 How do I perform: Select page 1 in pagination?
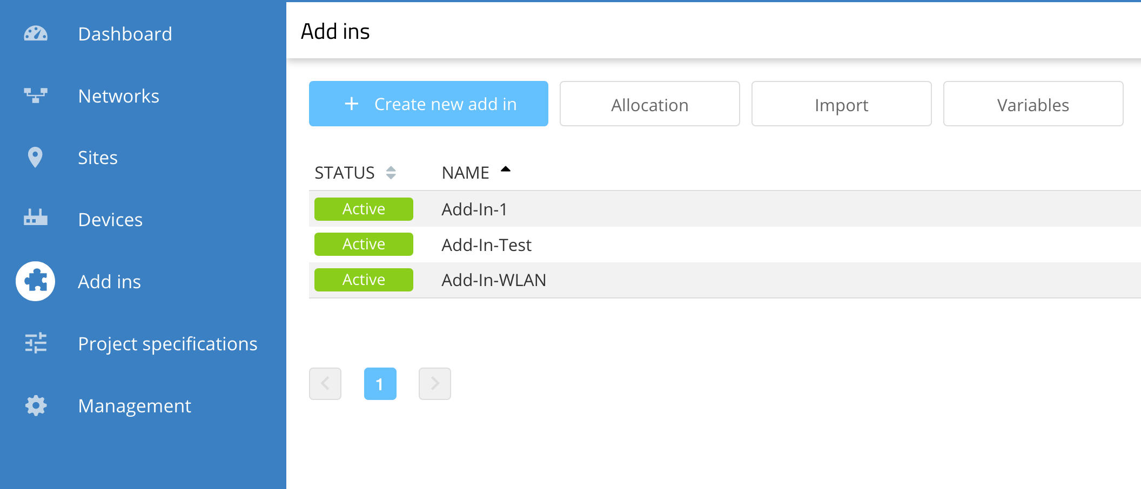[380, 384]
